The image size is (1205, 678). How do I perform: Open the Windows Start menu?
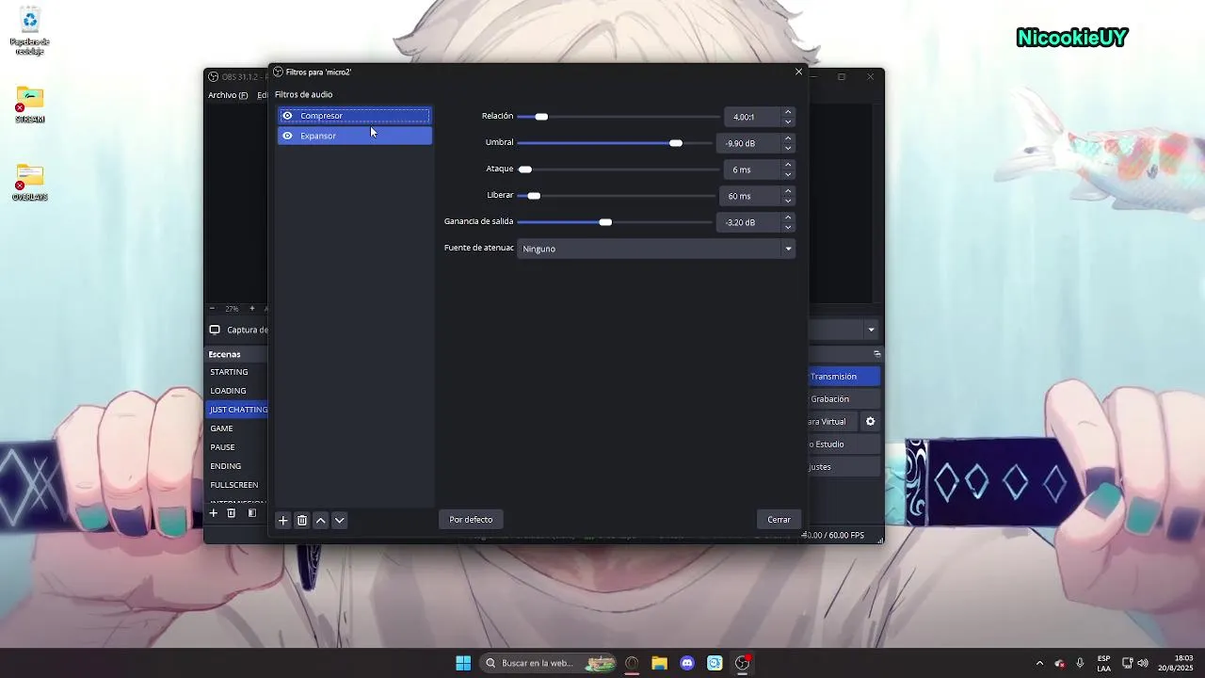pyautogui.click(x=463, y=663)
